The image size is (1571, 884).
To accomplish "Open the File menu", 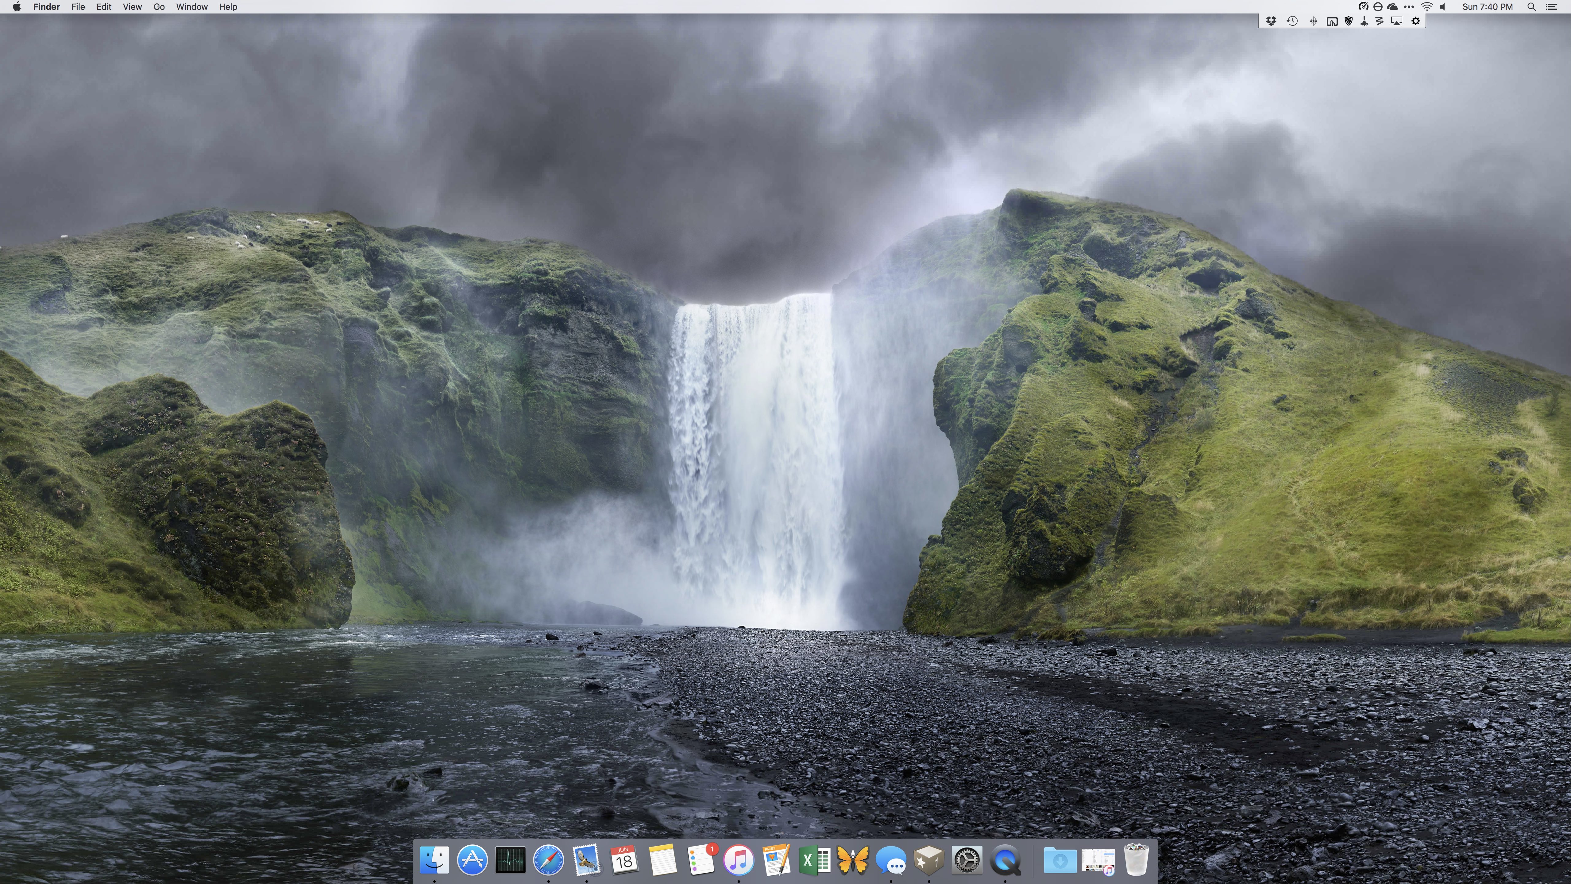I will [78, 7].
